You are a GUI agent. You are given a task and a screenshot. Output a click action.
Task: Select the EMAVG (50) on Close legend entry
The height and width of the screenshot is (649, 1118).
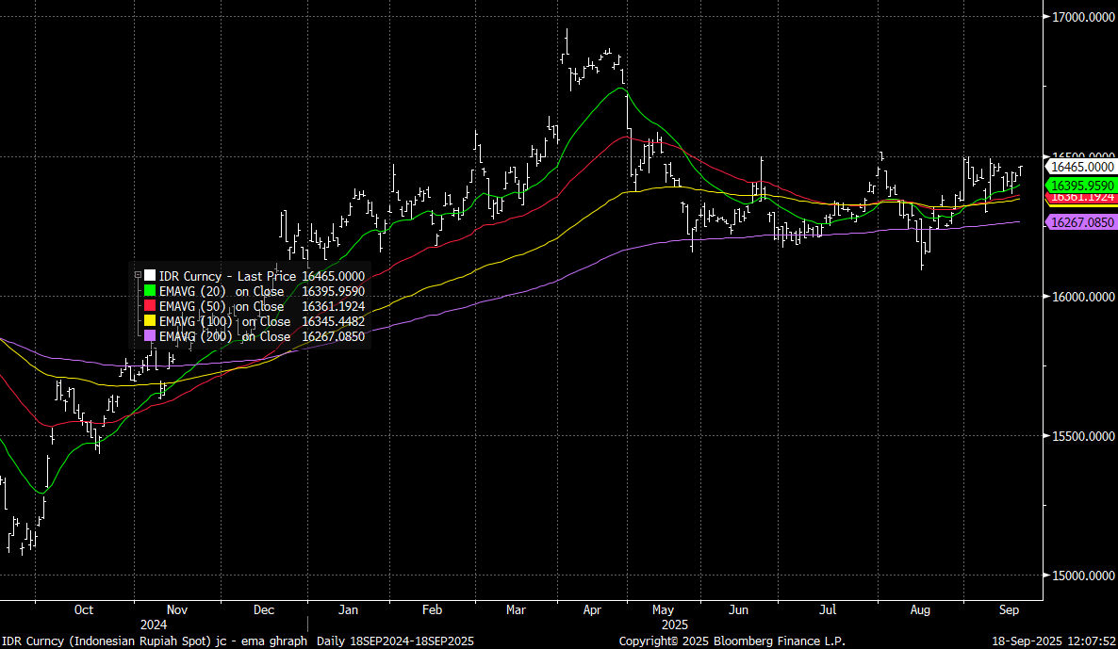point(261,306)
